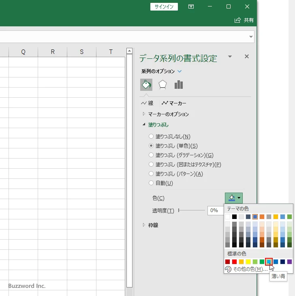Select 塗りつぶし (単色)(S) radio button
295x296 pixels.
coord(151,146)
